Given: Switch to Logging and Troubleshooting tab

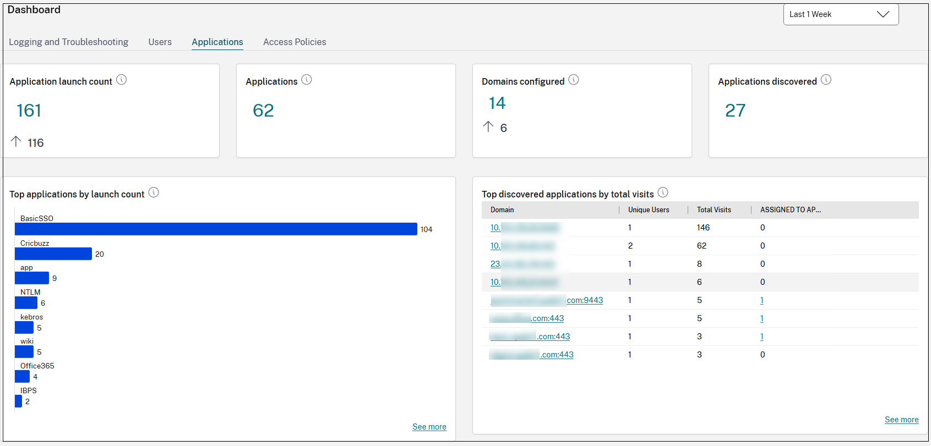Looking at the screenshot, I should coord(68,42).
